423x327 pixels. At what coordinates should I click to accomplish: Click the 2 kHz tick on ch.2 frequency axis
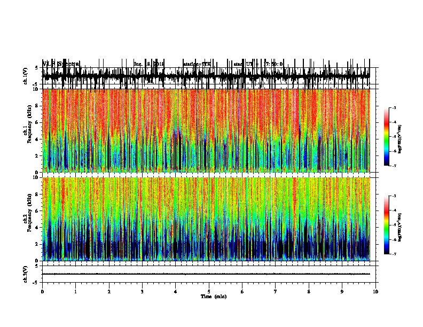pyautogui.click(x=37, y=244)
